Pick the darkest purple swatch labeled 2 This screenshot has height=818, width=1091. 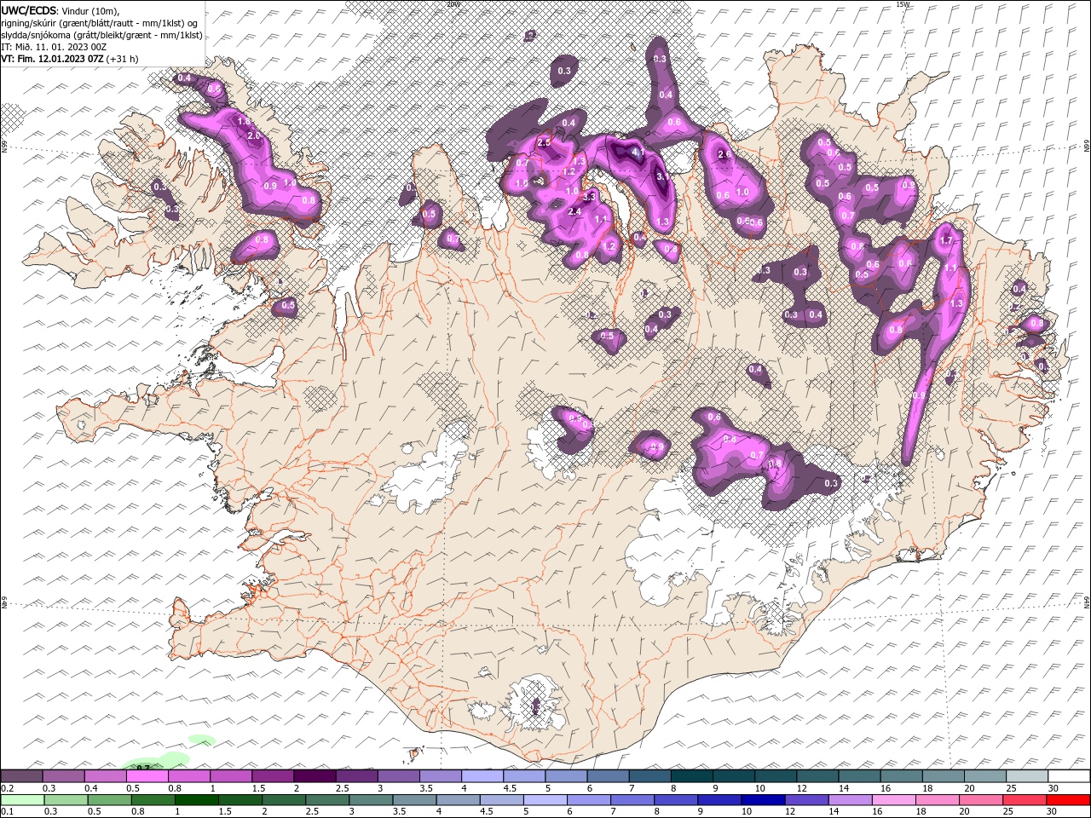pyautogui.click(x=315, y=776)
